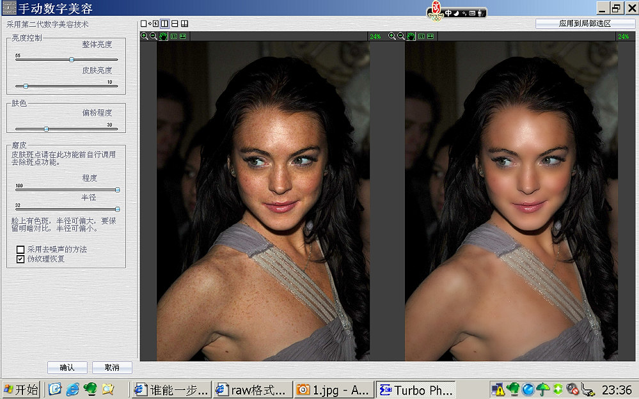Click the blue globe tray icon
Viewport: 639px width, 399px height.
pos(528,389)
